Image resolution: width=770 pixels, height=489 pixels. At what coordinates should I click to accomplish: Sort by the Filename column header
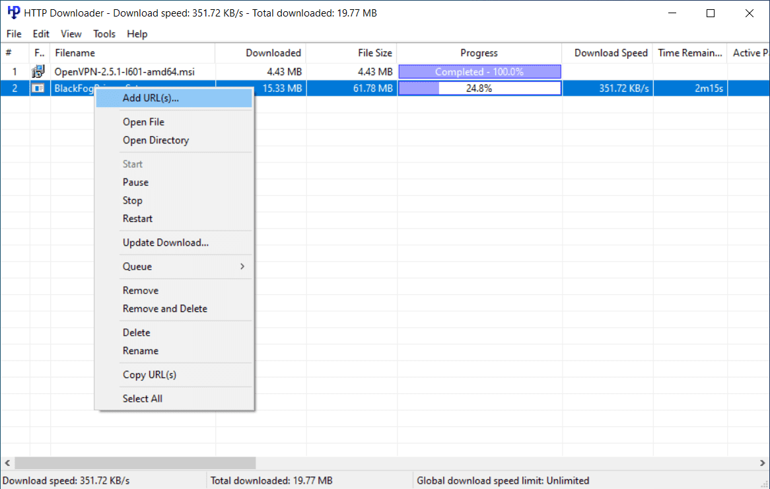(133, 53)
